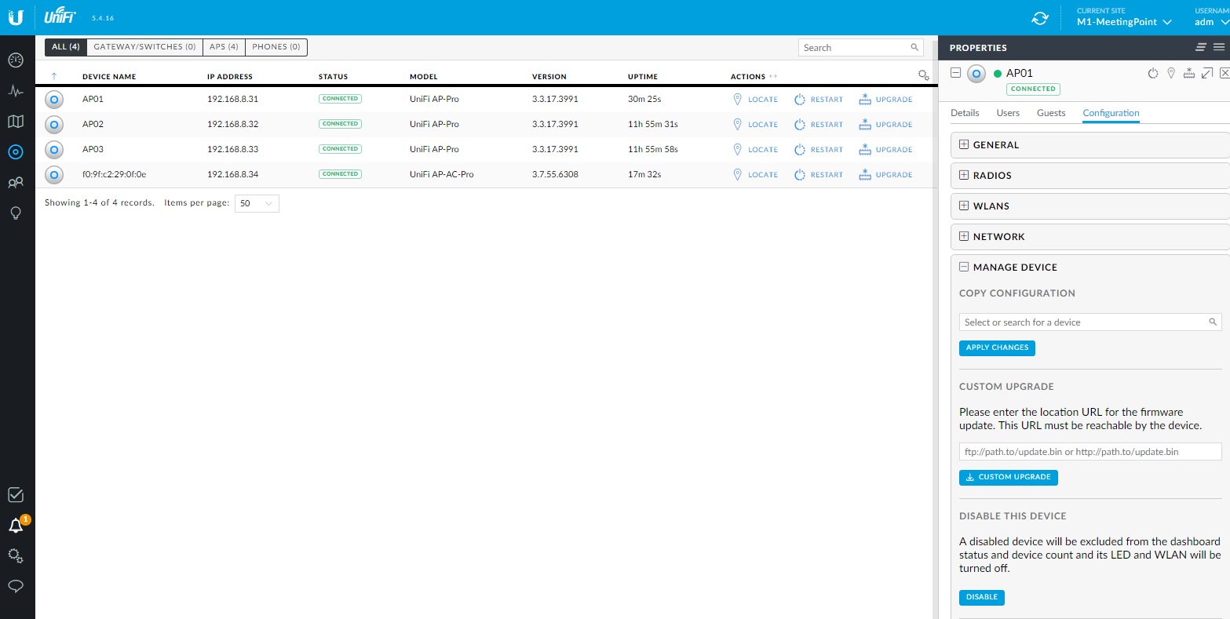The height and width of the screenshot is (619, 1230).
Task: Click the Ubiquiti U logo
Action: point(16,17)
